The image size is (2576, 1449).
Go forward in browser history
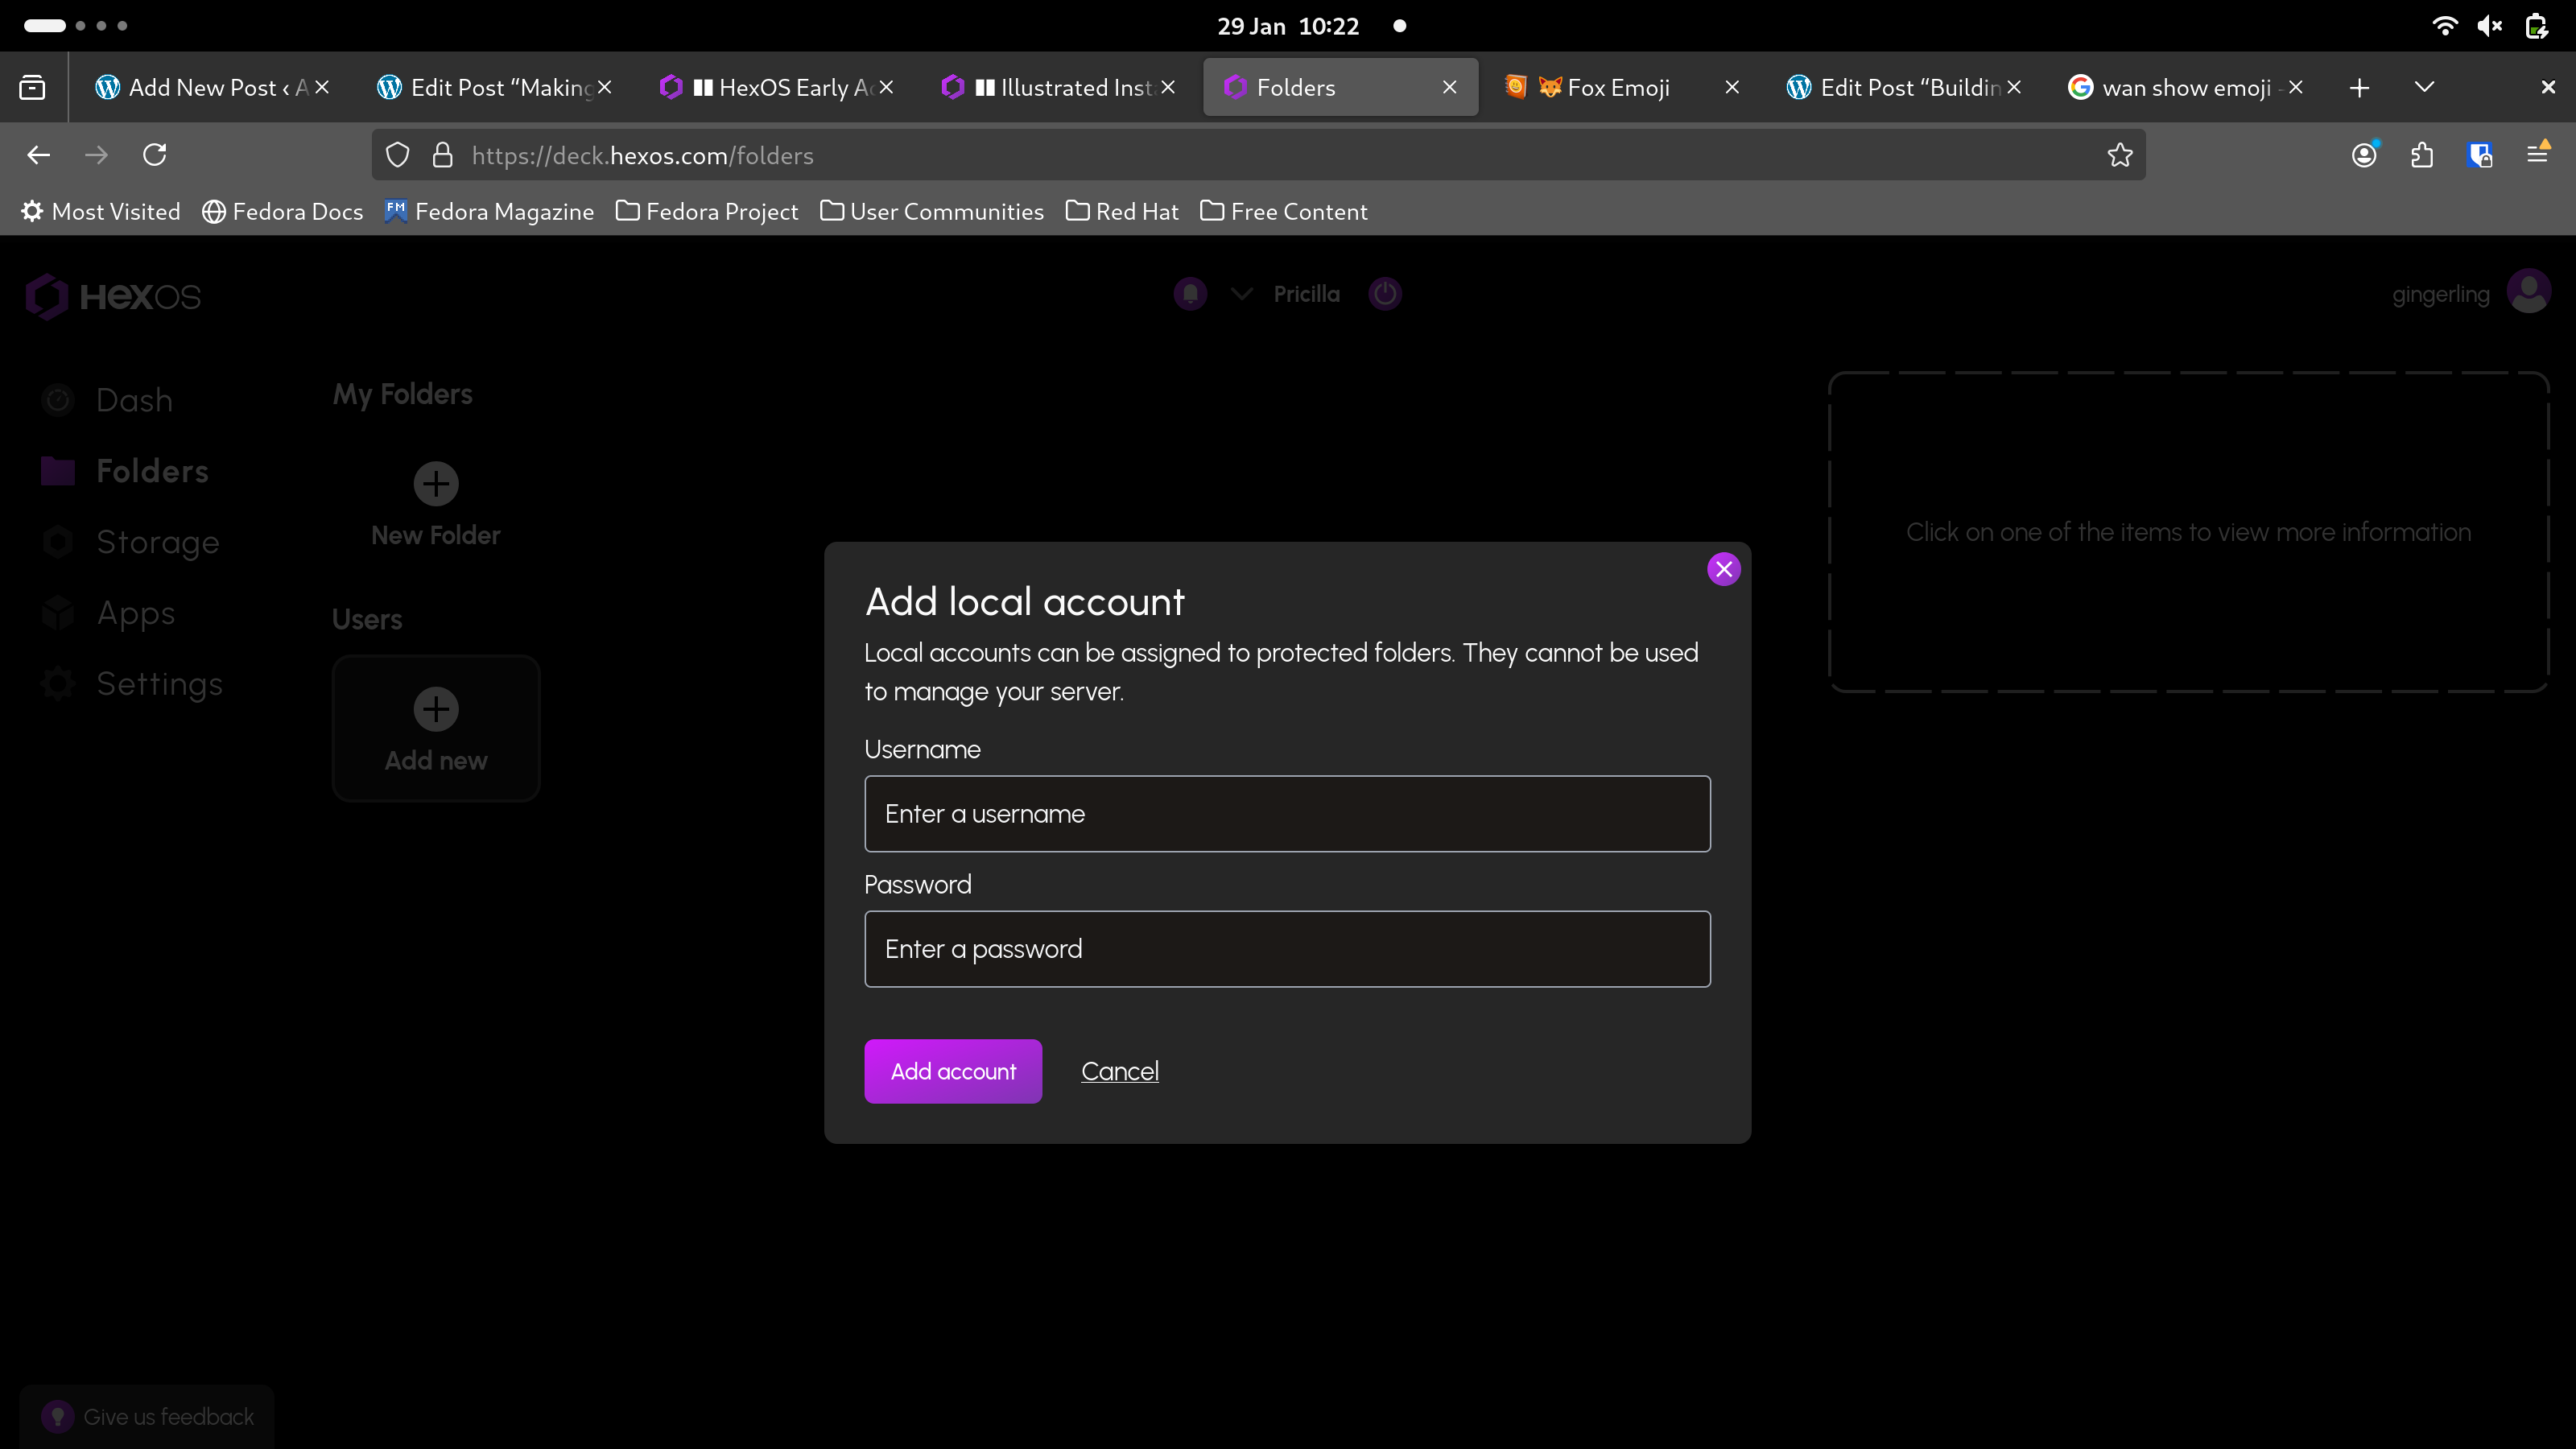click(97, 155)
